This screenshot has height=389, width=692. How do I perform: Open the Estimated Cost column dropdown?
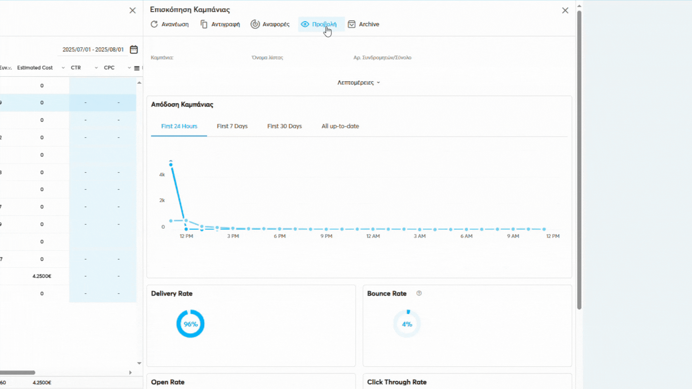pyautogui.click(x=63, y=68)
